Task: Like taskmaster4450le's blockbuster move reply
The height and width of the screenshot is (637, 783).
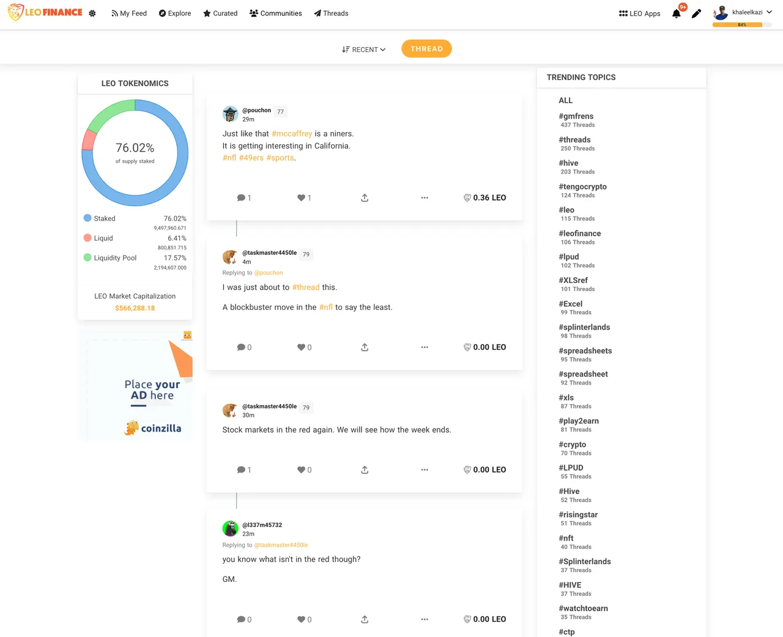Action: pyautogui.click(x=304, y=347)
